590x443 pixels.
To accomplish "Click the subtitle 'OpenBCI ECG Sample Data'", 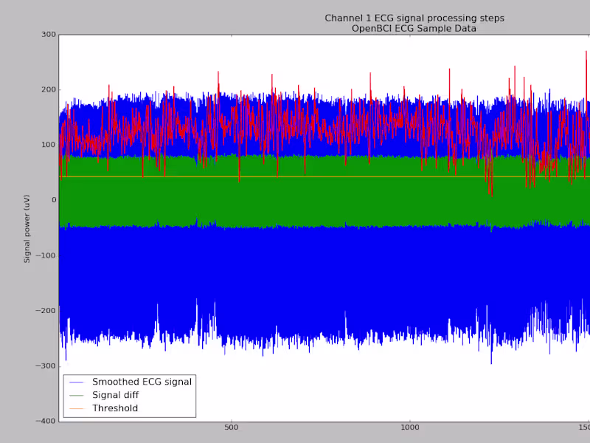I will tap(414, 29).
